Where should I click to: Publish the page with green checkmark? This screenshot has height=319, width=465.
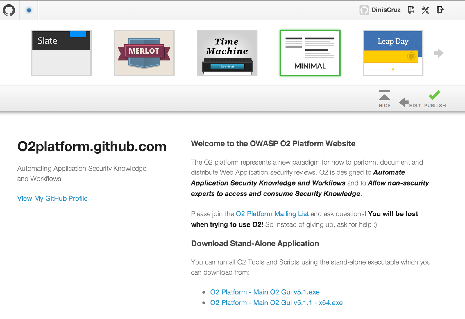pyautogui.click(x=434, y=99)
